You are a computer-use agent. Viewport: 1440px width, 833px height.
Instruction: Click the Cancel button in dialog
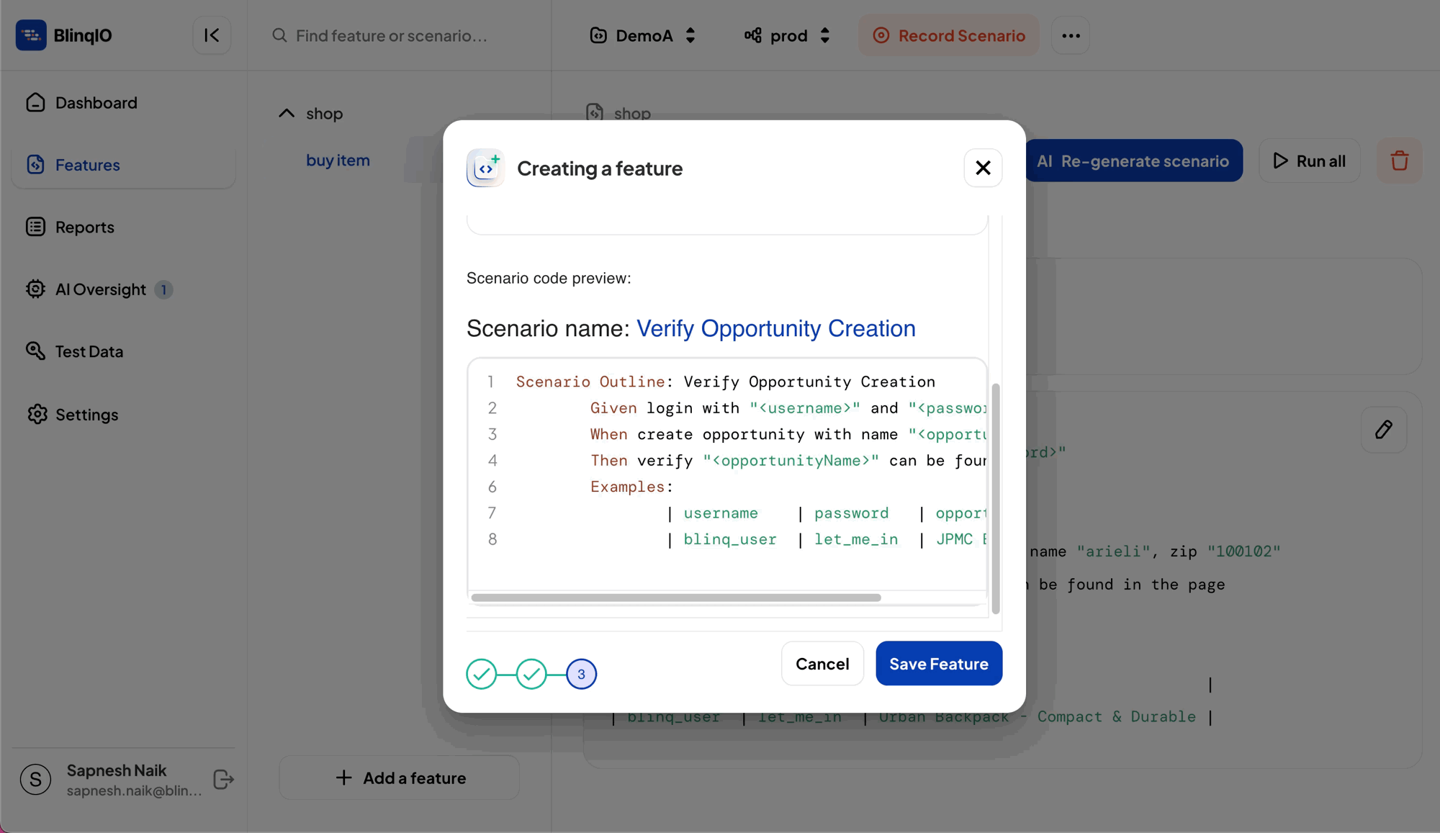pos(822,663)
